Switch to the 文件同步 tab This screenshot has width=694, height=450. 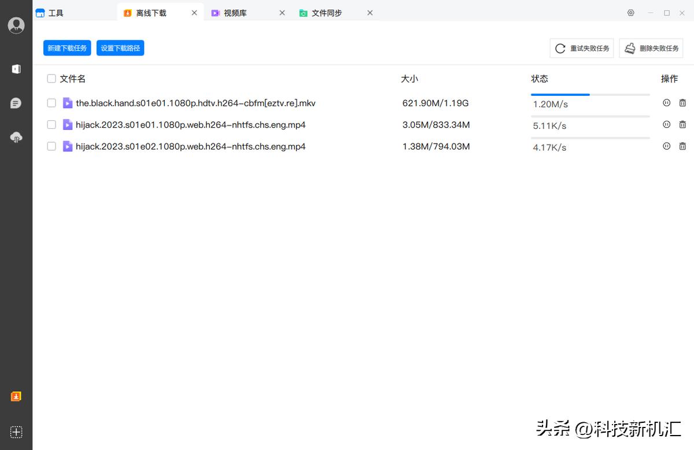point(327,12)
